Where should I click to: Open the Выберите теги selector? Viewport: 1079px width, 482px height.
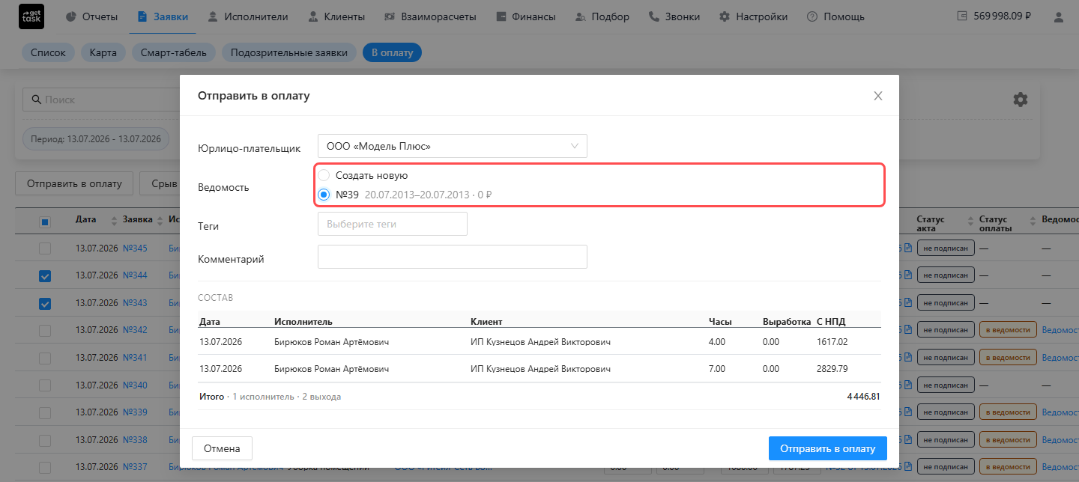(x=393, y=224)
